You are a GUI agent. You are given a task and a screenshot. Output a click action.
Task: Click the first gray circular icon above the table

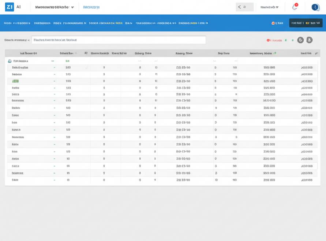click(x=300, y=40)
